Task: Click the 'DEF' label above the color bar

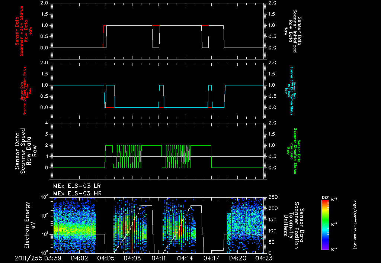Action: click(325, 198)
